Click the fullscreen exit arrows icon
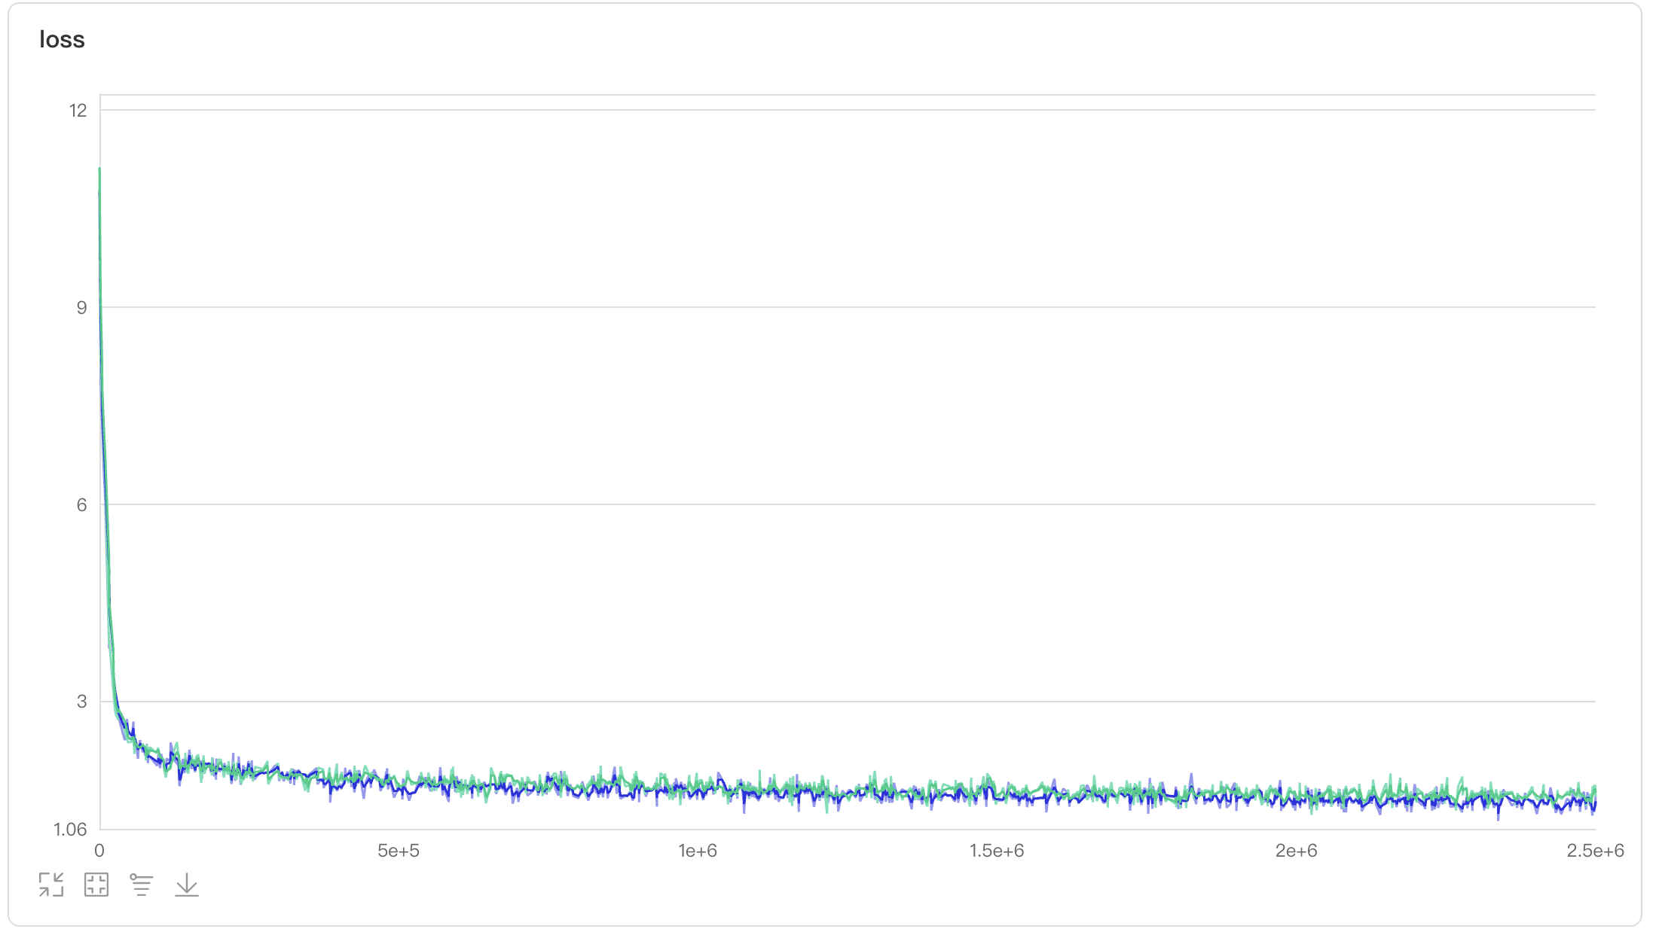The image size is (1659, 938). coord(50,885)
